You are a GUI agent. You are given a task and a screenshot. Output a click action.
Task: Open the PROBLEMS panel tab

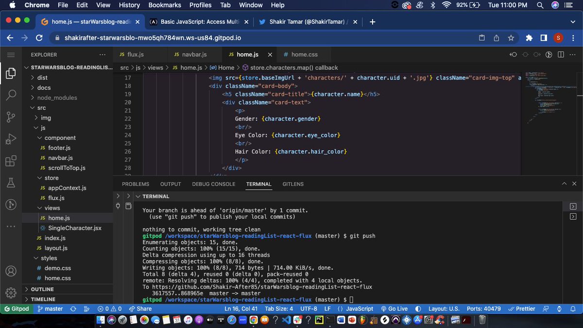point(136,184)
